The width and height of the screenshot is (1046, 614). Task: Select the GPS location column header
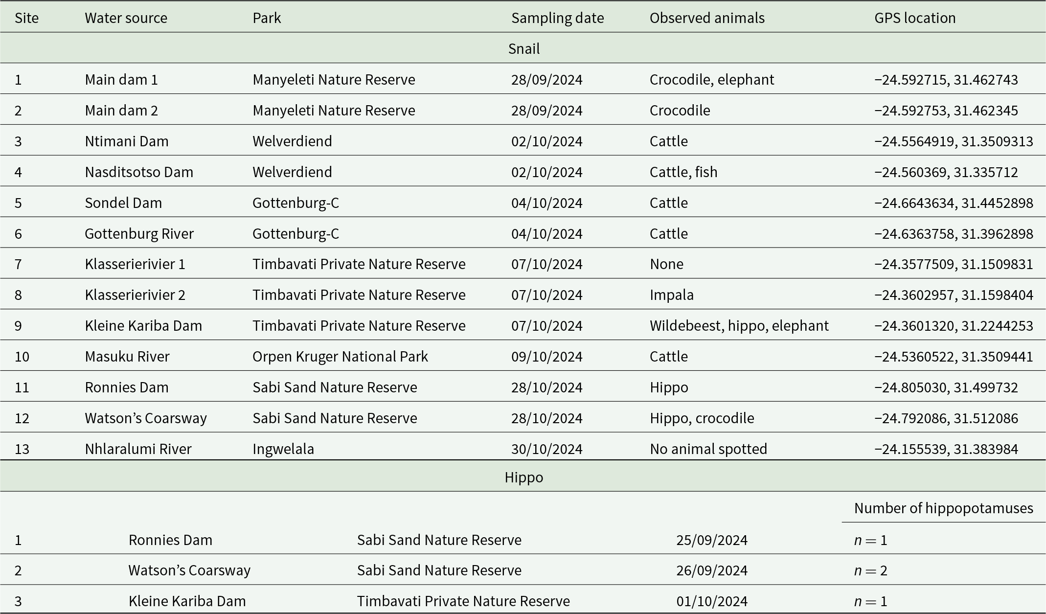(914, 18)
